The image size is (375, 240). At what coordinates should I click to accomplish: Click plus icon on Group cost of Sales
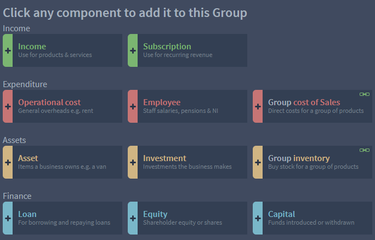tap(258, 106)
